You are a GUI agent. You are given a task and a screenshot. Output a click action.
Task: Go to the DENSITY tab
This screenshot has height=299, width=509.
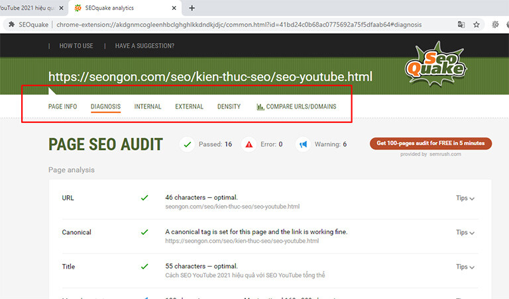pyautogui.click(x=229, y=107)
